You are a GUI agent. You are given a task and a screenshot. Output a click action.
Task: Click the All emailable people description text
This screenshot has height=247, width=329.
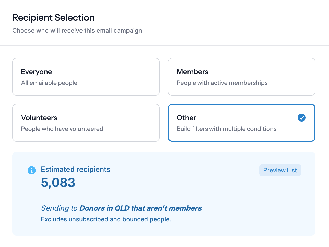(x=49, y=83)
